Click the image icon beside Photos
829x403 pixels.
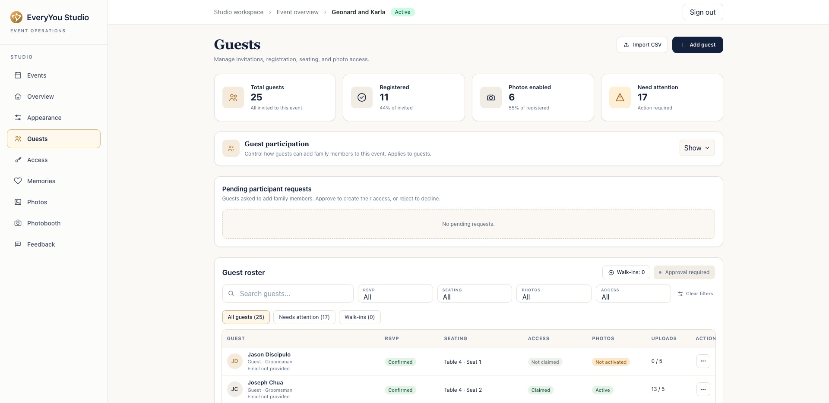point(18,202)
